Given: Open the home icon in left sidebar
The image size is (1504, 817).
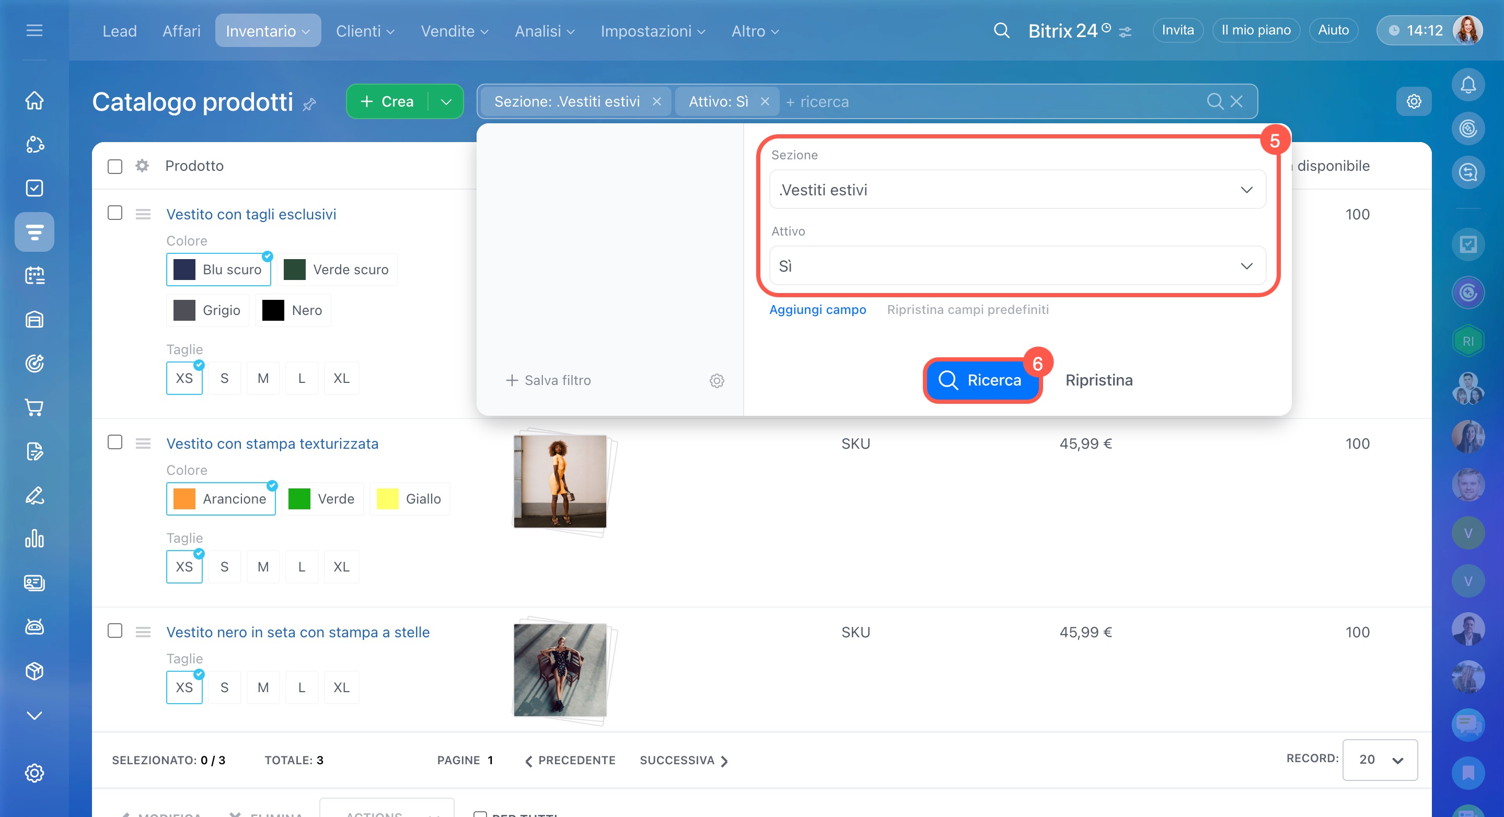Looking at the screenshot, I should pos(34,100).
